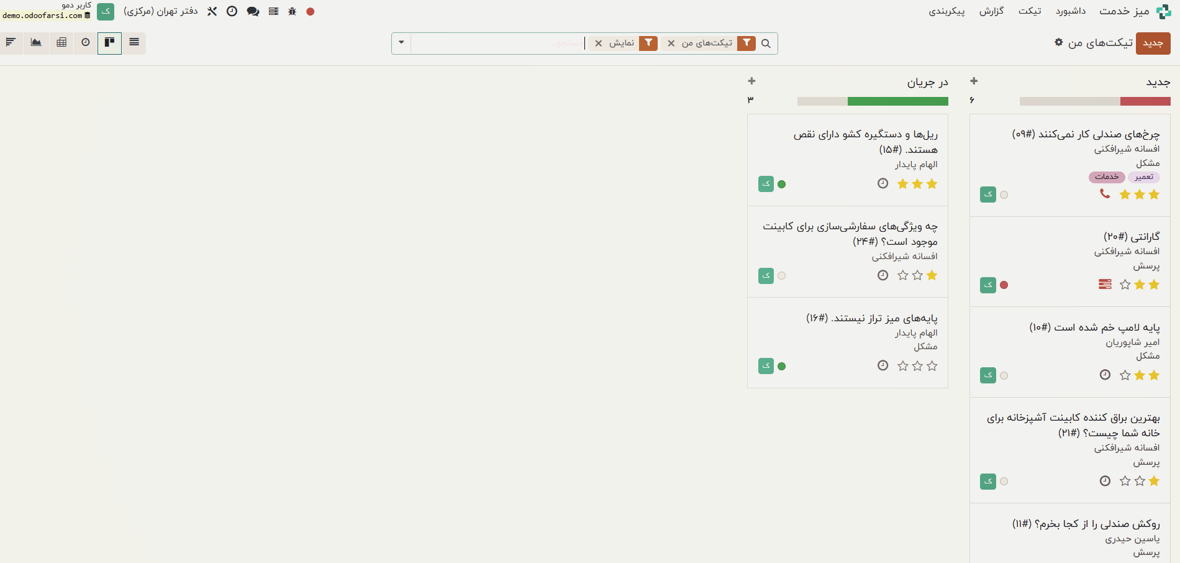Toggle the green state dot on ticket #15
Image resolution: width=1180 pixels, height=563 pixels.
(x=782, y=184)
